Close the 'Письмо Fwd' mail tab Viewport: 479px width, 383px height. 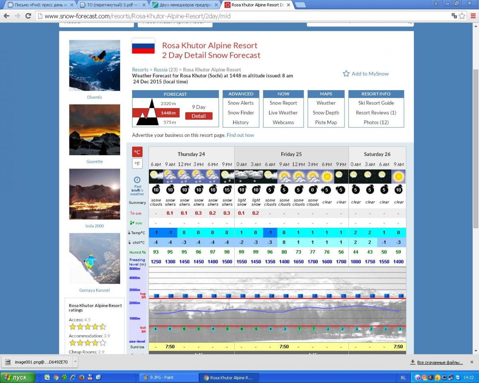[71, 5]
